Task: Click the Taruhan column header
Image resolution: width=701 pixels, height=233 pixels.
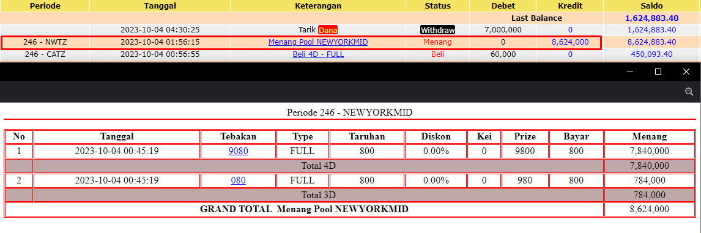Action: [366, 136]
